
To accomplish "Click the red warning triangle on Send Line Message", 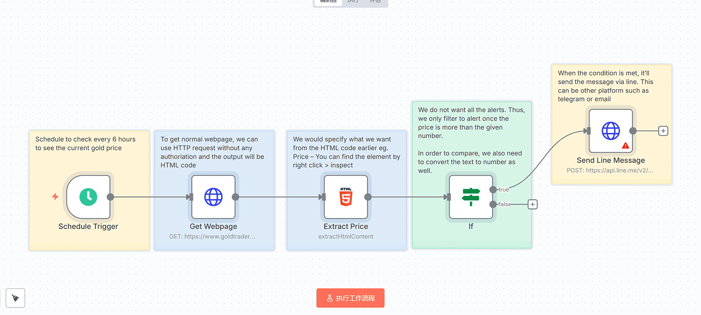I will (x=625, y=145).
